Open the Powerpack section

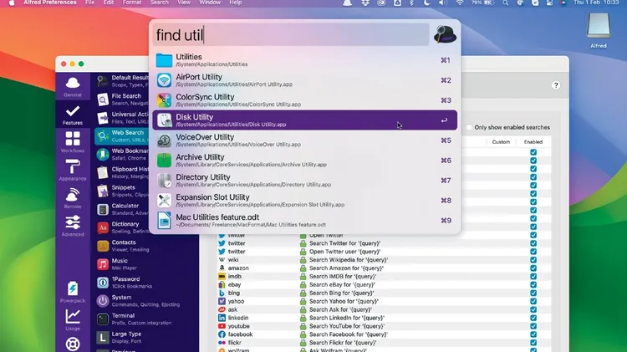[73, 293]
